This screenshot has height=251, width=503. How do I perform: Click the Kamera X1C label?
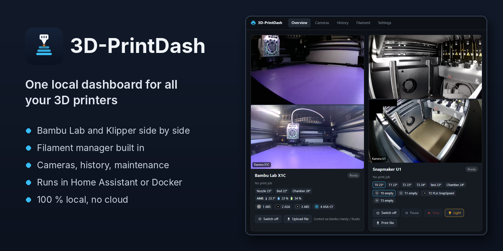pyautogui.click(x=262, y=165)
